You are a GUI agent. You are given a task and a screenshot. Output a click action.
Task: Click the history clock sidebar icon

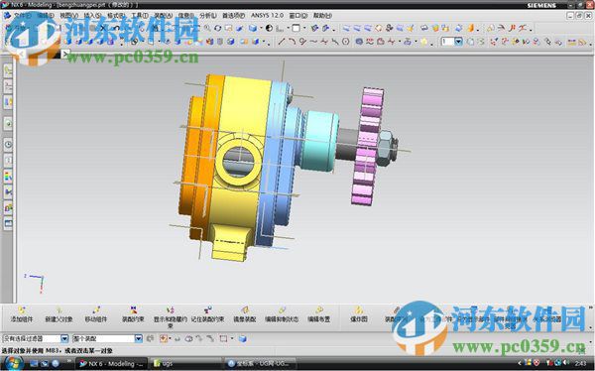point(8,144)
